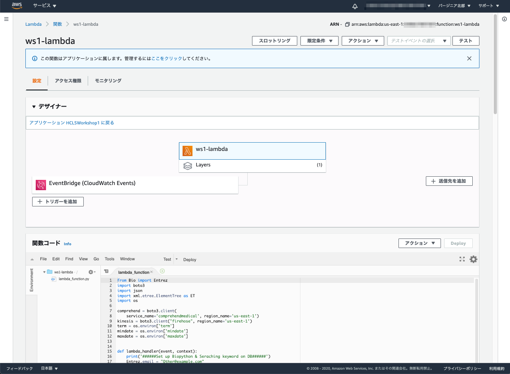Collapse the デザイナー section
Screen dimensions: 510x374
[x=34, y=107]
